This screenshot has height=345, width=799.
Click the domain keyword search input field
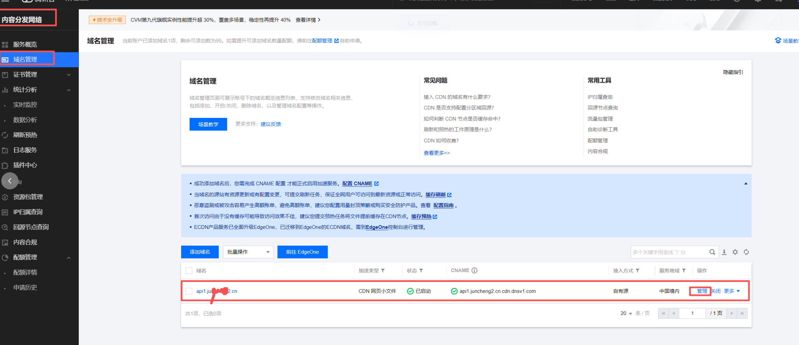(668, 252)
